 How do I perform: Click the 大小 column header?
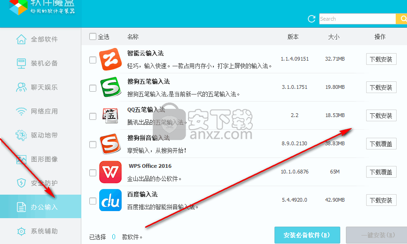click(x=334, y=37)
